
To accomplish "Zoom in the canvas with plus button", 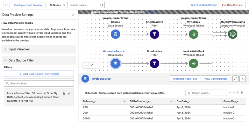I will click(x=98, y=65).
